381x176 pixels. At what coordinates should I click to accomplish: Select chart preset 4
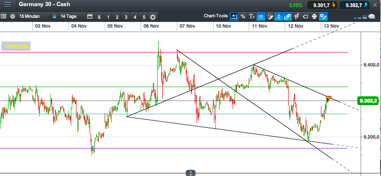tap(135, 17)
